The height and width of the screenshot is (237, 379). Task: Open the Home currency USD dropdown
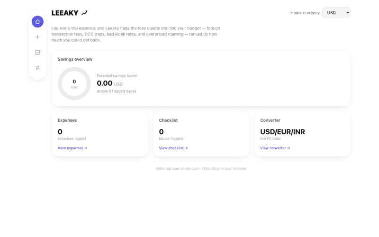pyautogui.click(x=336, y=13)
